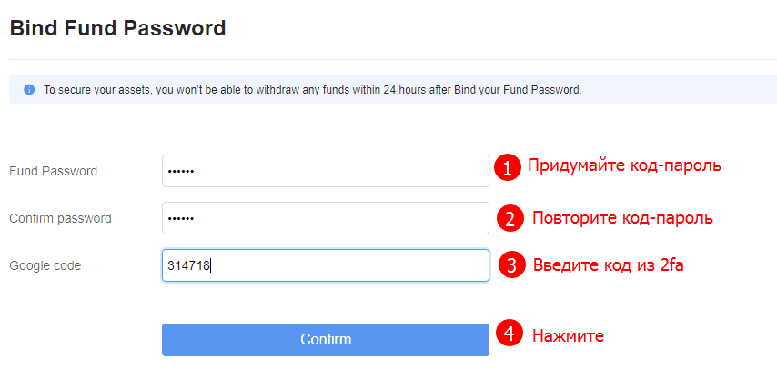Click the "Google code" field label
777x389 pixels.
[45, 265]
